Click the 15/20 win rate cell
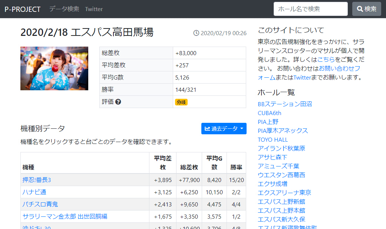 point(236,180)
